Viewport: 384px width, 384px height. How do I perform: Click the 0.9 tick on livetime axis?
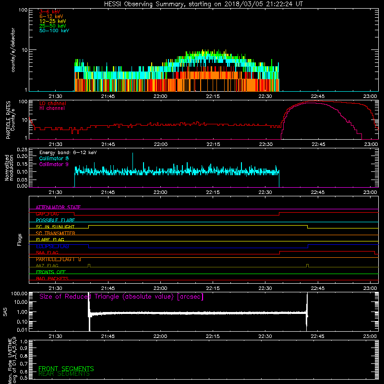tap(24, 348)
